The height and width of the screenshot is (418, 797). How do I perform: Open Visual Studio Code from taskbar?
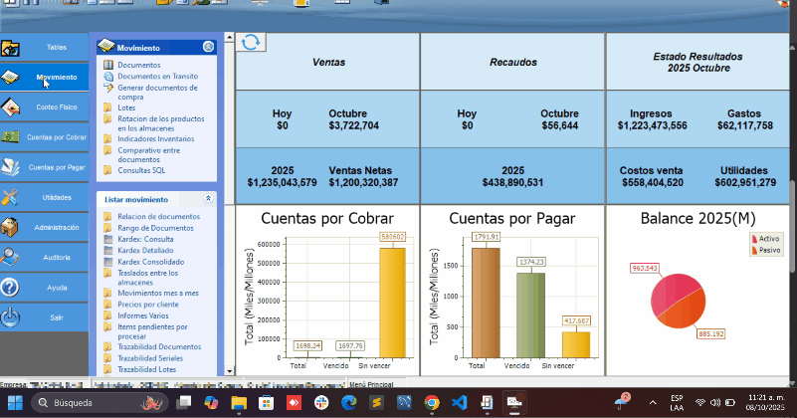coord(459,402)
